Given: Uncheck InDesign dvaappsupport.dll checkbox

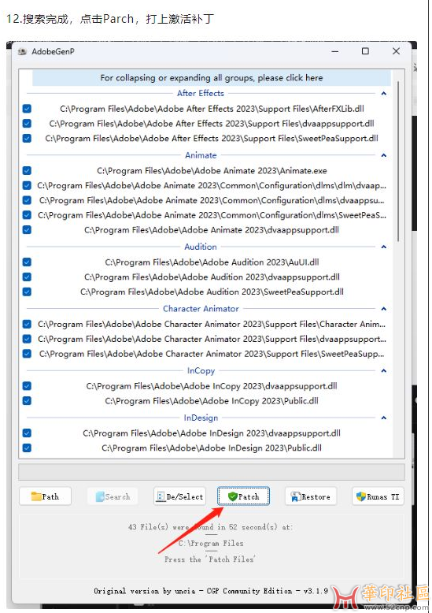Looking at the screenshot, I should pyautogui.click(x=27, y=433).
